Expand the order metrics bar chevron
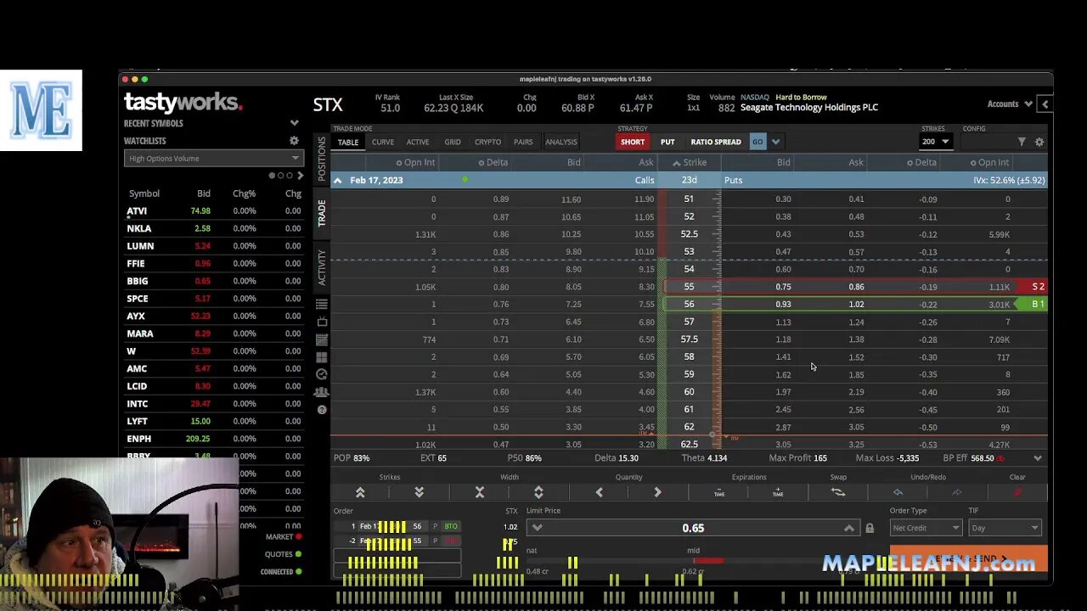Viewport: 1087px width, 611px height. point(1037,458)
